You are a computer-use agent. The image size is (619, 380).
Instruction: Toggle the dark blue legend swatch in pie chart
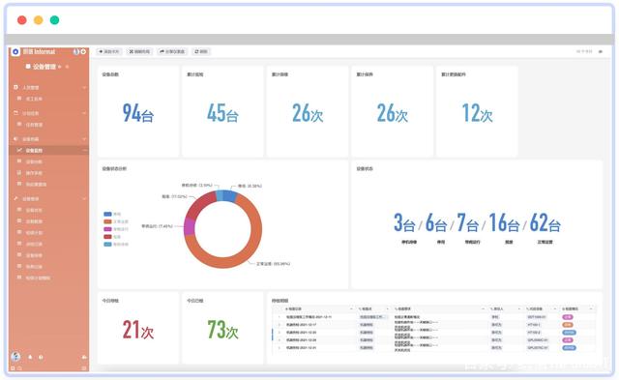point(107,214)
